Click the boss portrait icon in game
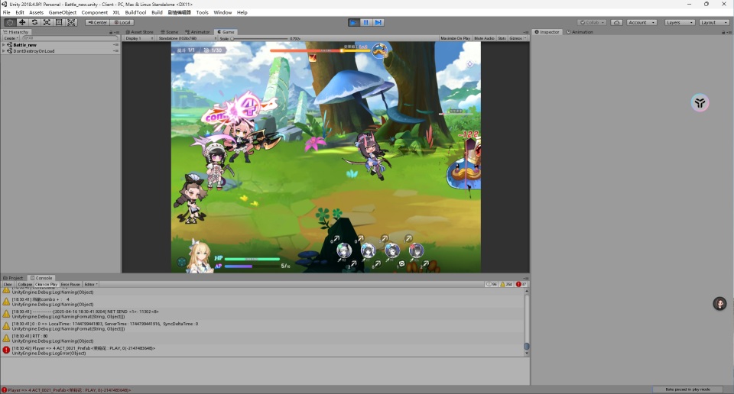734x394 pixels. pyautogui.click(x=380, y=50)
